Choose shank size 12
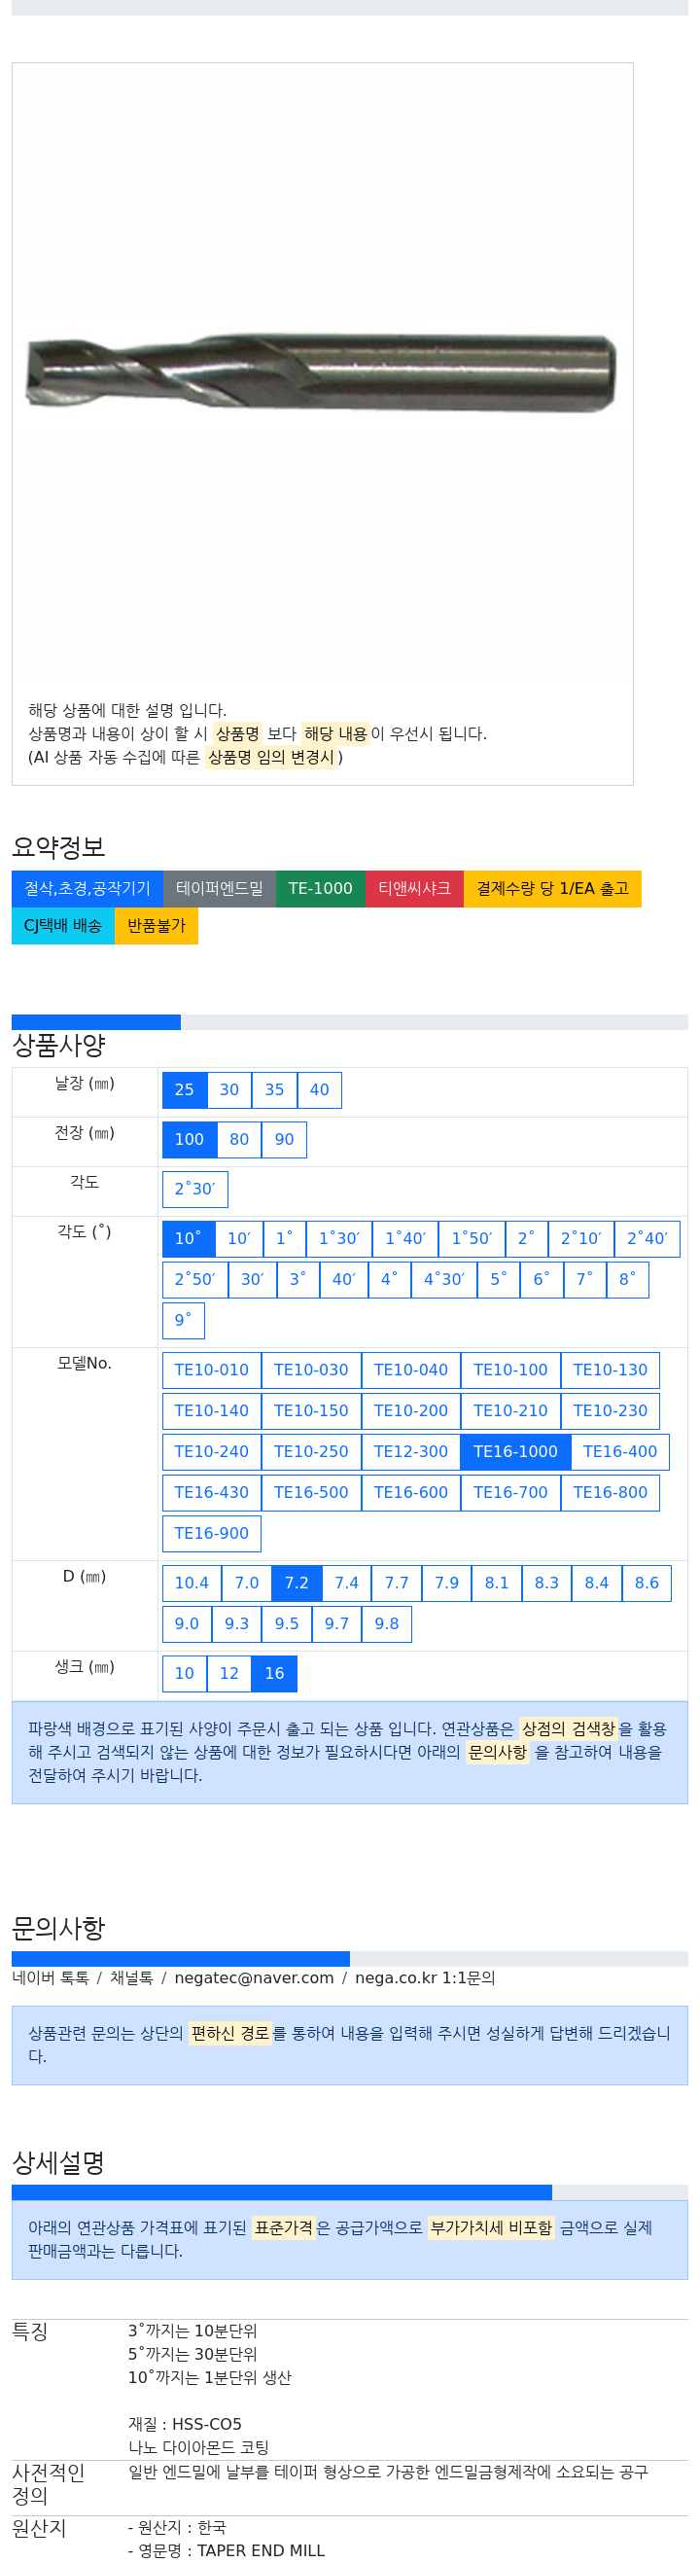Image resolution: width=700 pixels, height=2563 pixels. pos(228,1674)
